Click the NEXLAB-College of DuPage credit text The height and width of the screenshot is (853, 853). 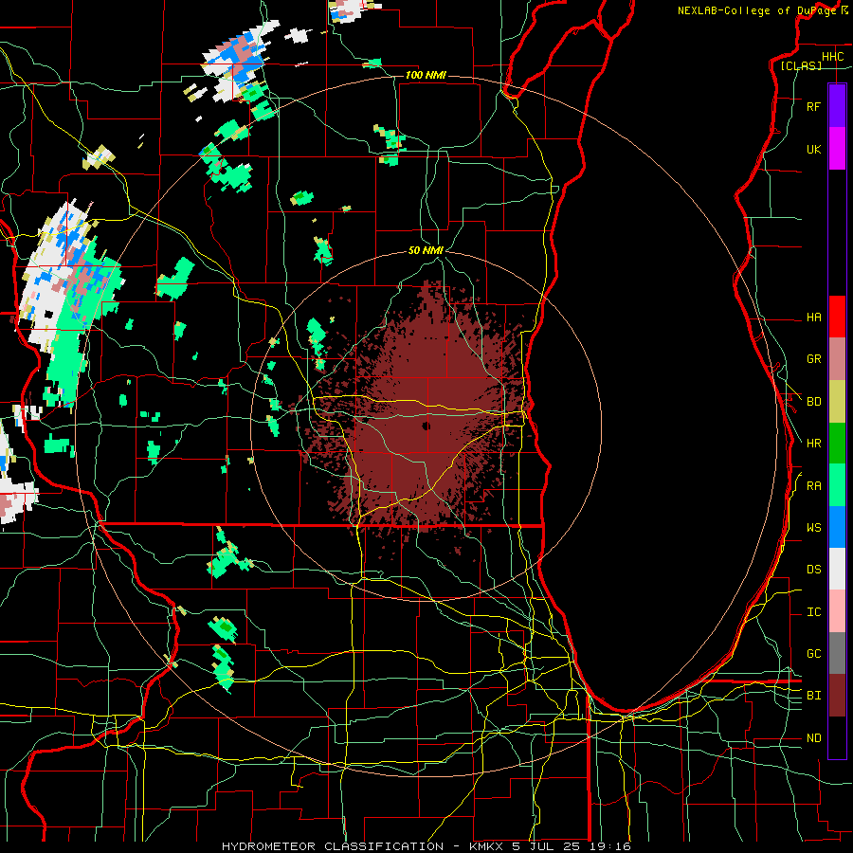click(x=757, y=10)
